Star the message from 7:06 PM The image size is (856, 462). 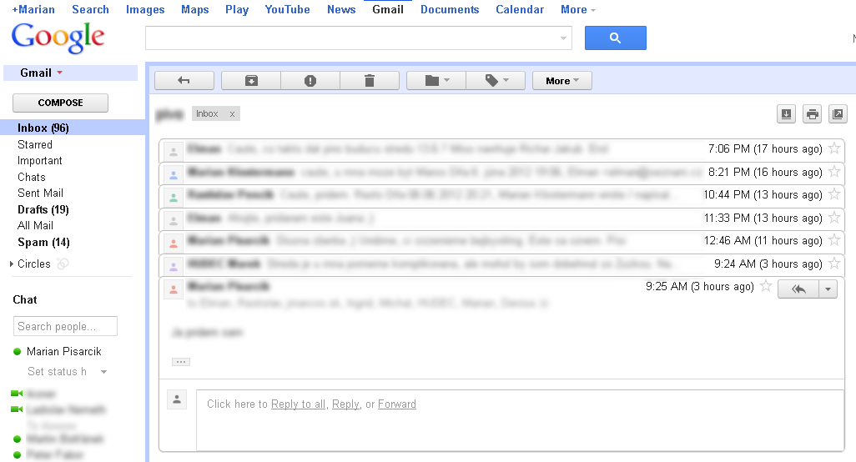click(x=834, y=148)
